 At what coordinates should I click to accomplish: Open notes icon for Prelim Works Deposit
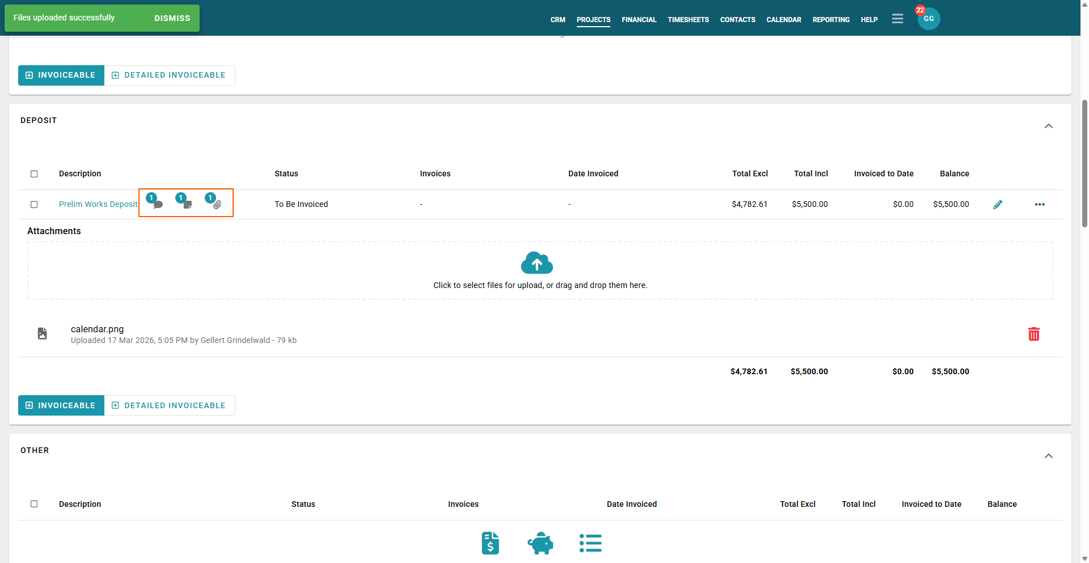point(187,204)
